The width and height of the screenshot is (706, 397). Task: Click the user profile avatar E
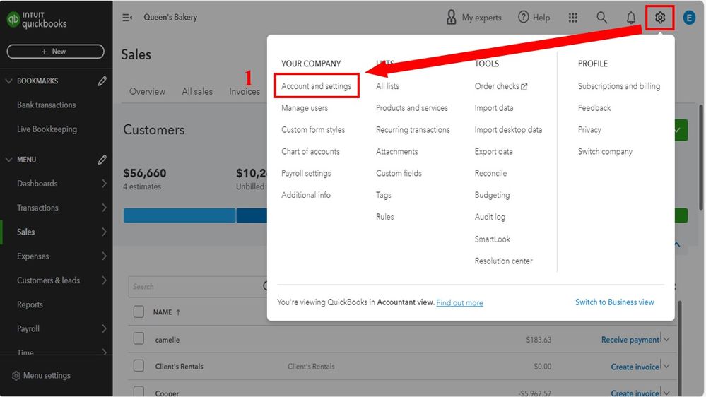click(689, 18)
